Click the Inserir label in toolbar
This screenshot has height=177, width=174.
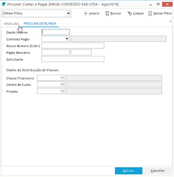[94, 14]
